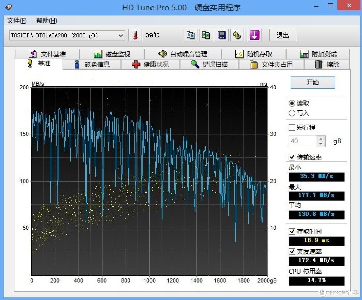
Task: Toggle the 存取时间 checkbox
Action: click(x=292, y=231)
